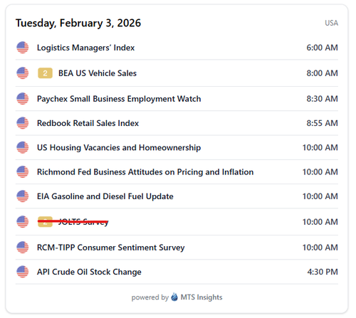Open the Redbook Retail Sales Index event
The width and height of the screenshot is (356, 318).
pyautogui.click(x=88, y=123)
